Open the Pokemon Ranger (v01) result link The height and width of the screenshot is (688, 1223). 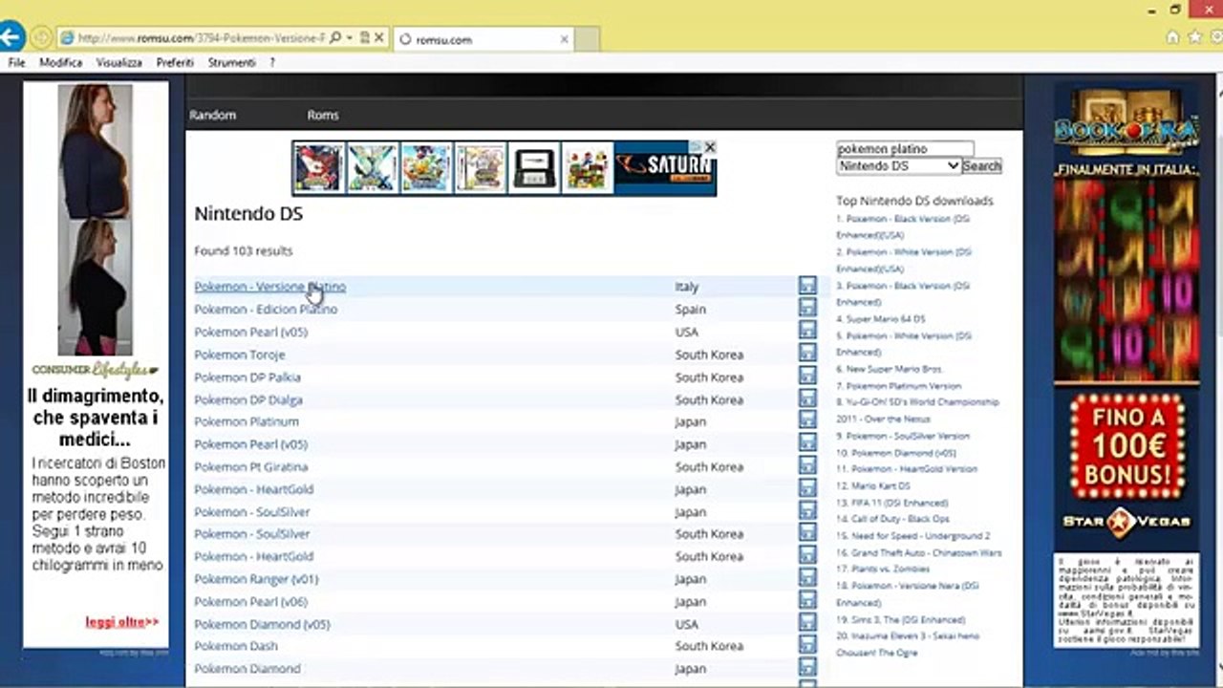(256, 579)
